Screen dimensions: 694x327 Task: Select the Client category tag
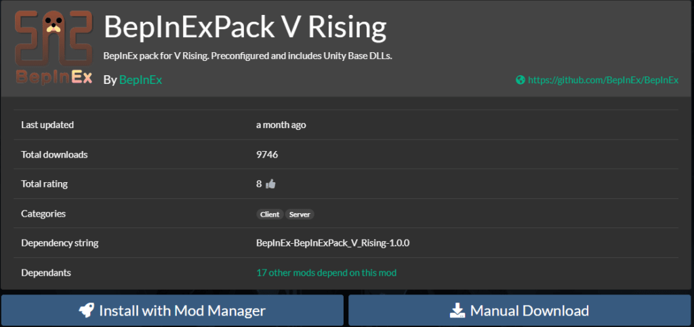(x=270, y=215)
